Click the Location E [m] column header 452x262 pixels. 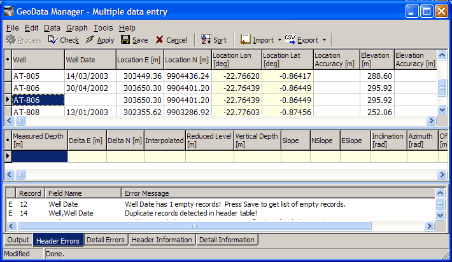[x=140, y=60]
